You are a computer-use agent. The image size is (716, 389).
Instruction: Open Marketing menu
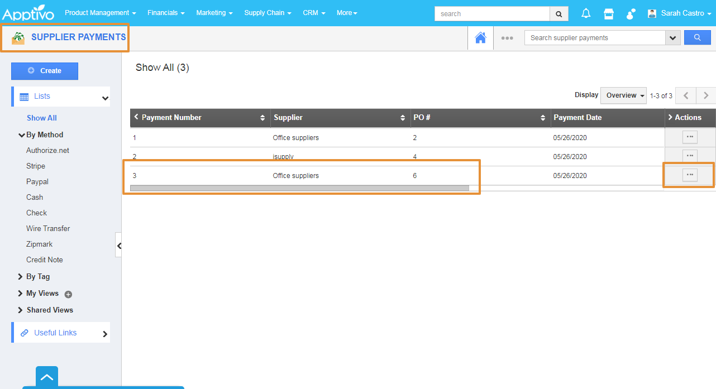coord(214,13)
